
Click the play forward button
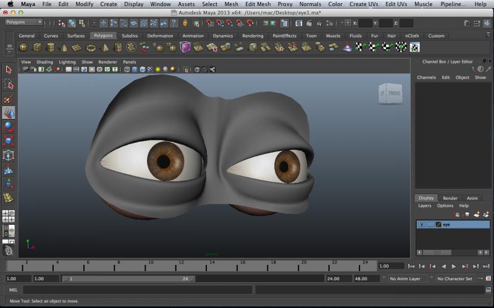point(454,266)
